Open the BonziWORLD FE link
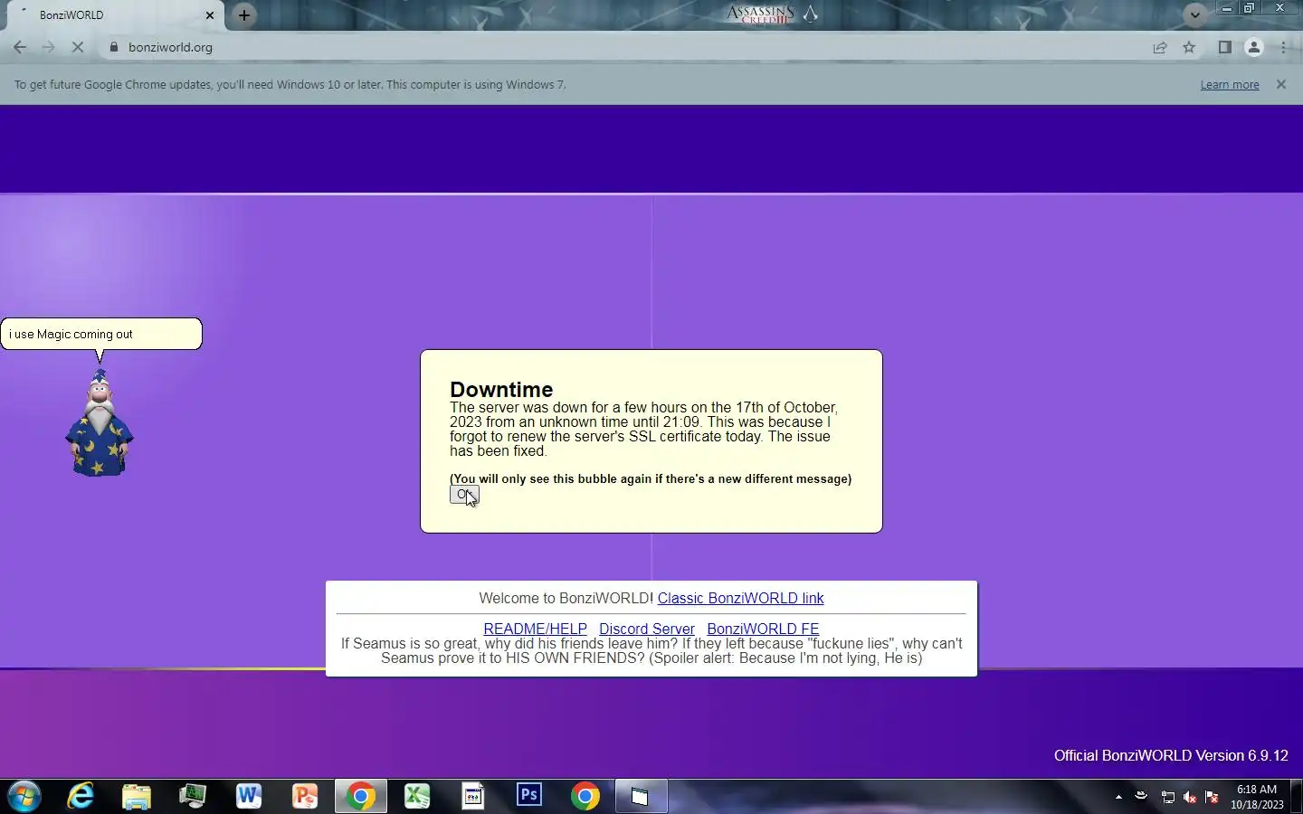The image size is (1303, 814). pos(763,629)
